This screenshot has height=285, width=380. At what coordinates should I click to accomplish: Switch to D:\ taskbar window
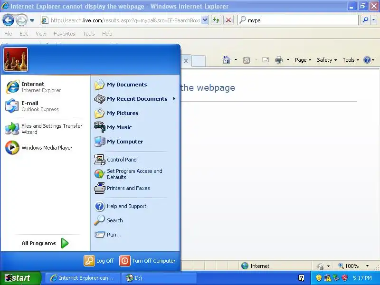(159, 278)
